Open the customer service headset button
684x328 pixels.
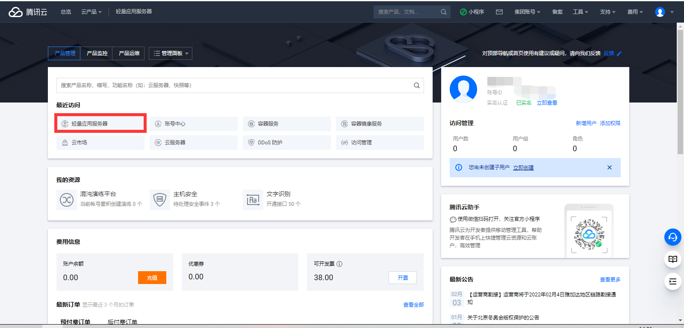(673, 237)
